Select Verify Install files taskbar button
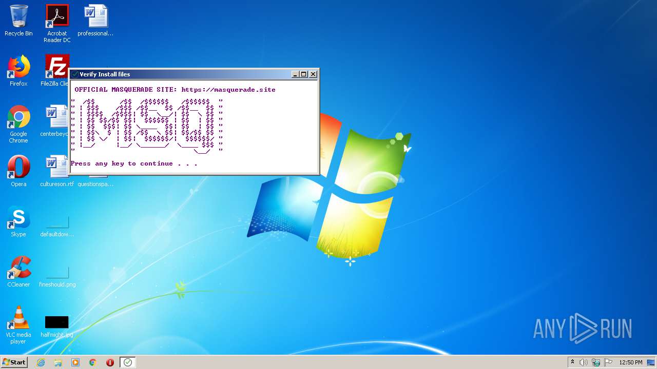 [x=128, y=362]
